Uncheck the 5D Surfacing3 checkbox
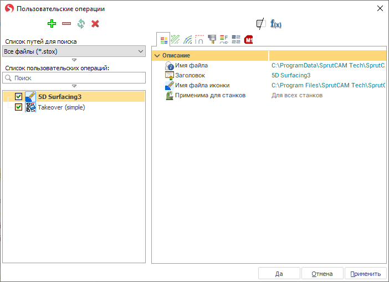 pyautogui.click(x=19, y=97)
